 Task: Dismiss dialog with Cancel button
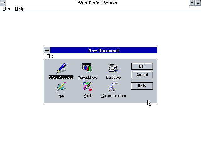(142, 75)
